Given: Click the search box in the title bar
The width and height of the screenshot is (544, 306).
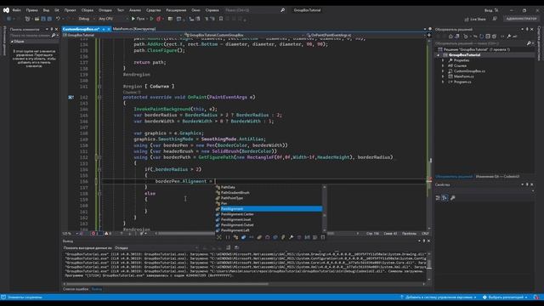Looking at the screenshot, I should 255,10.
